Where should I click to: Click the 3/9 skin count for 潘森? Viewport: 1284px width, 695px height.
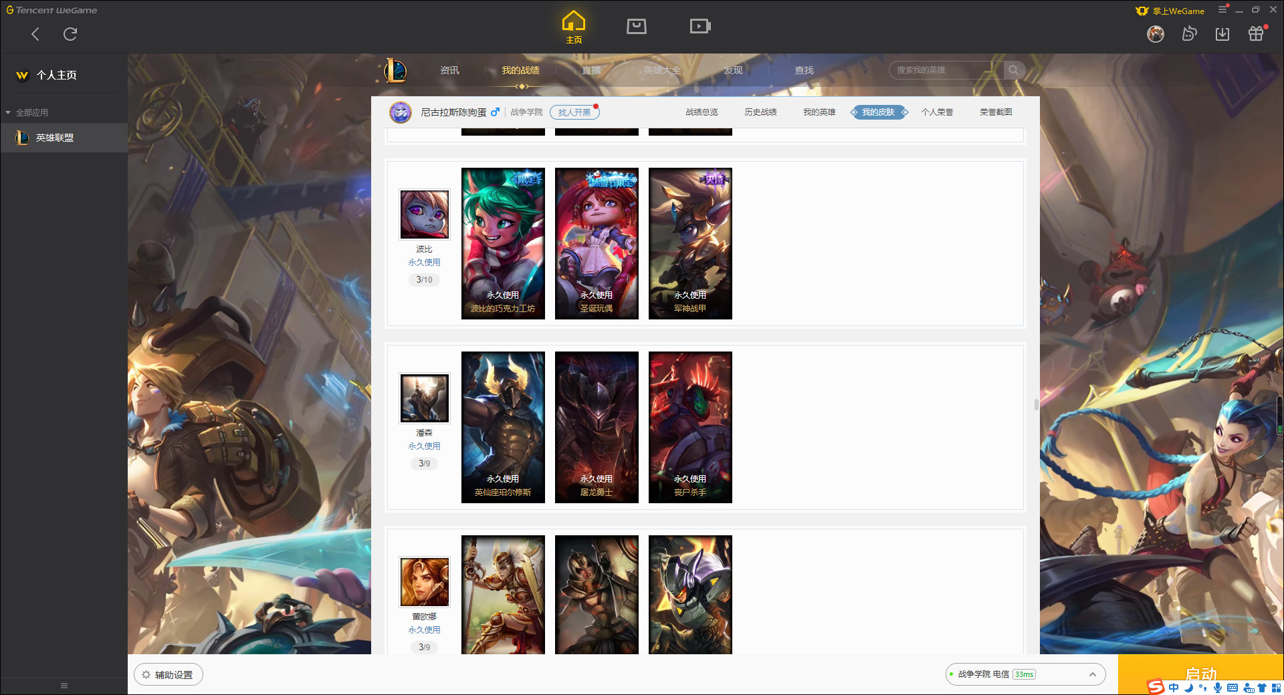425,464
